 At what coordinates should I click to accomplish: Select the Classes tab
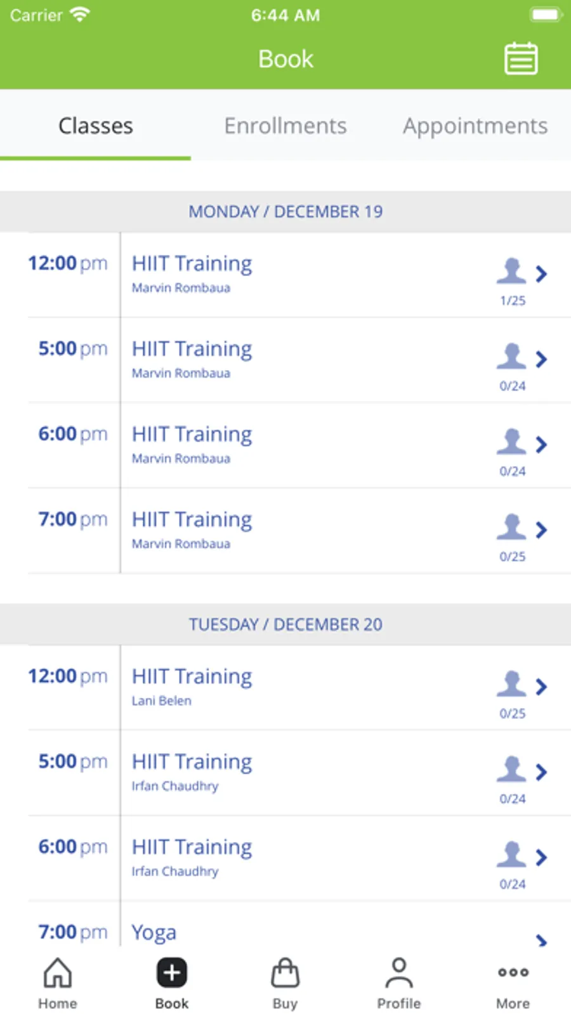tap(96, 126)
